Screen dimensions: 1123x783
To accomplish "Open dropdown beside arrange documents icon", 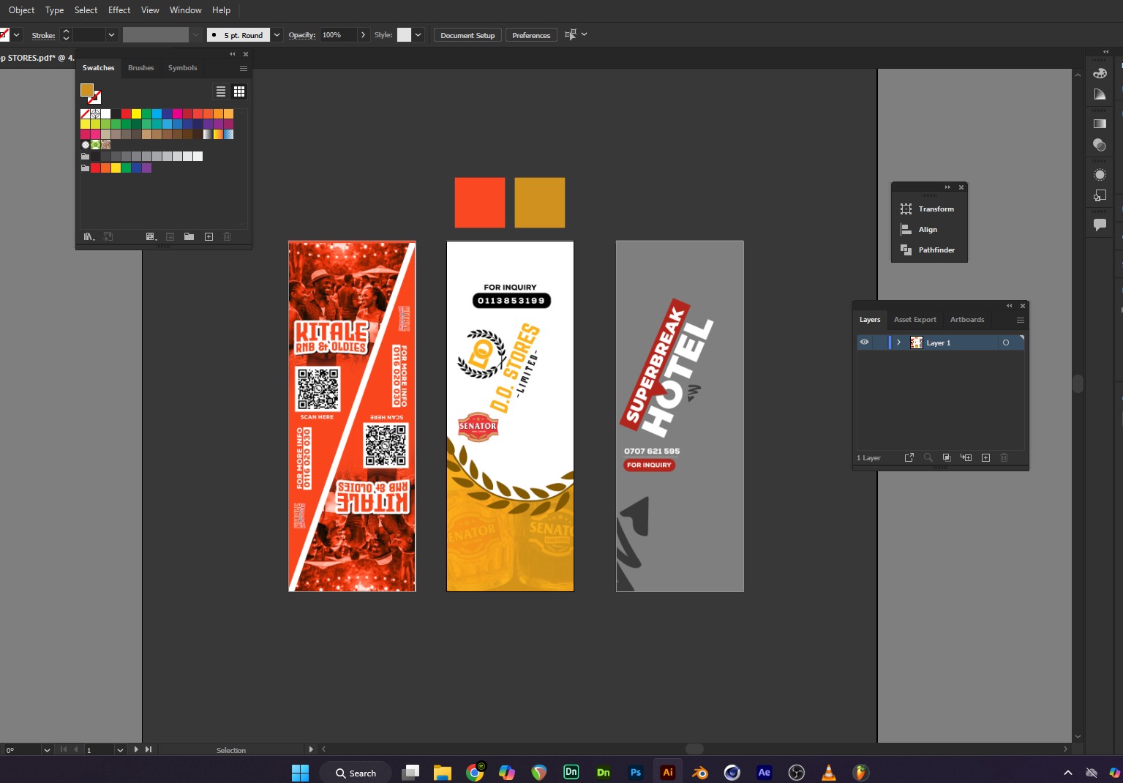I will (x=584, y=34).
